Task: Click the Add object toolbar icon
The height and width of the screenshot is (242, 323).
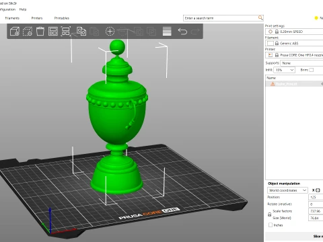Action: pyautogui.click(x=15, y=32)
